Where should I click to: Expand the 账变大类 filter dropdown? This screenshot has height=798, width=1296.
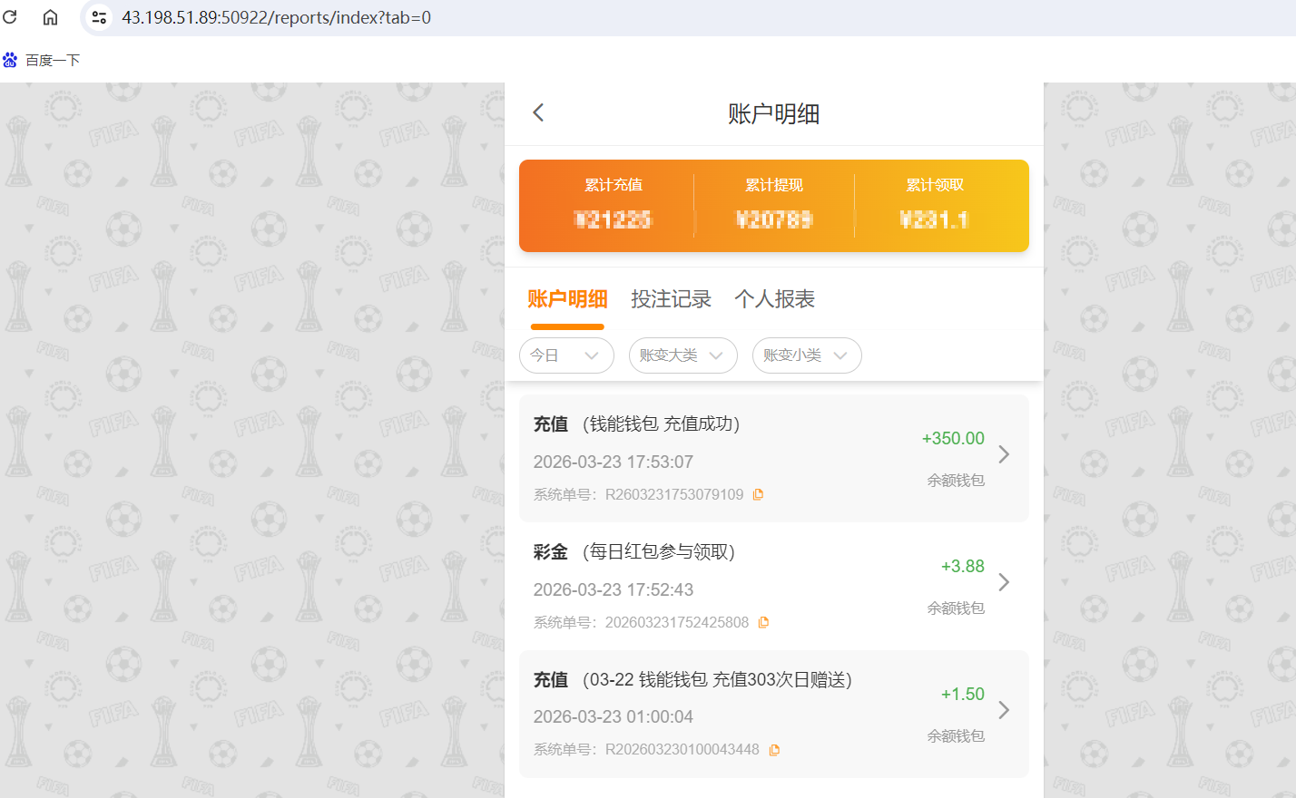[682, 355]
